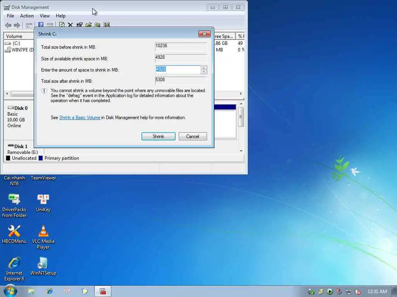397x297 pixels.
Task: Click the UniKey taskbar shortcut
Action: coord(67,292)
